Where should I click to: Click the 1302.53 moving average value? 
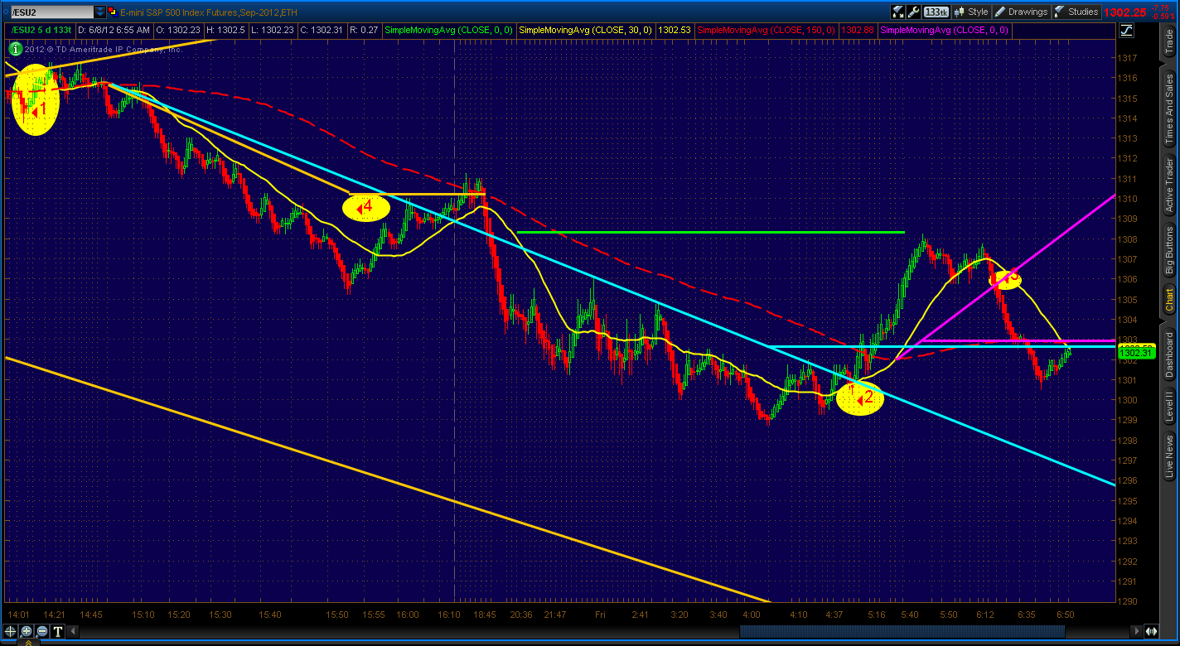(x=674, y=30)
